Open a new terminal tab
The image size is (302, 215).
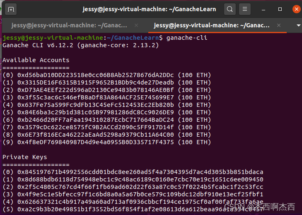coord(11,9)
